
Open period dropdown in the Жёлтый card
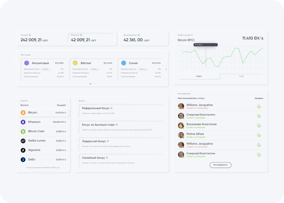(x=95, y=69)
